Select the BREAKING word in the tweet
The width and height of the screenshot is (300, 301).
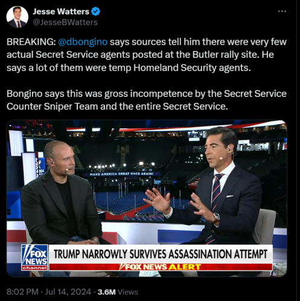point(31,42)
